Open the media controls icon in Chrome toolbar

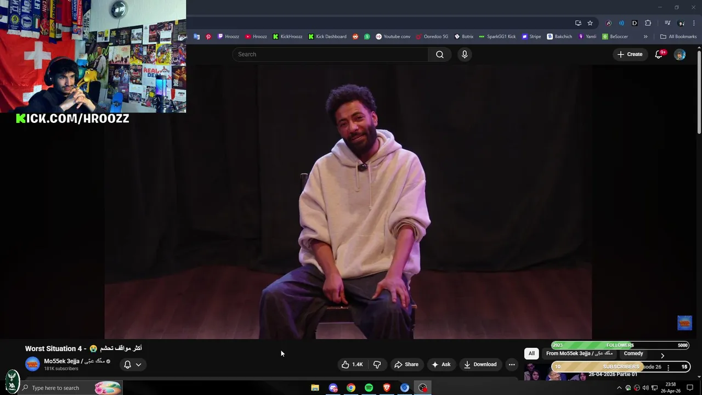tap(667, 23)
